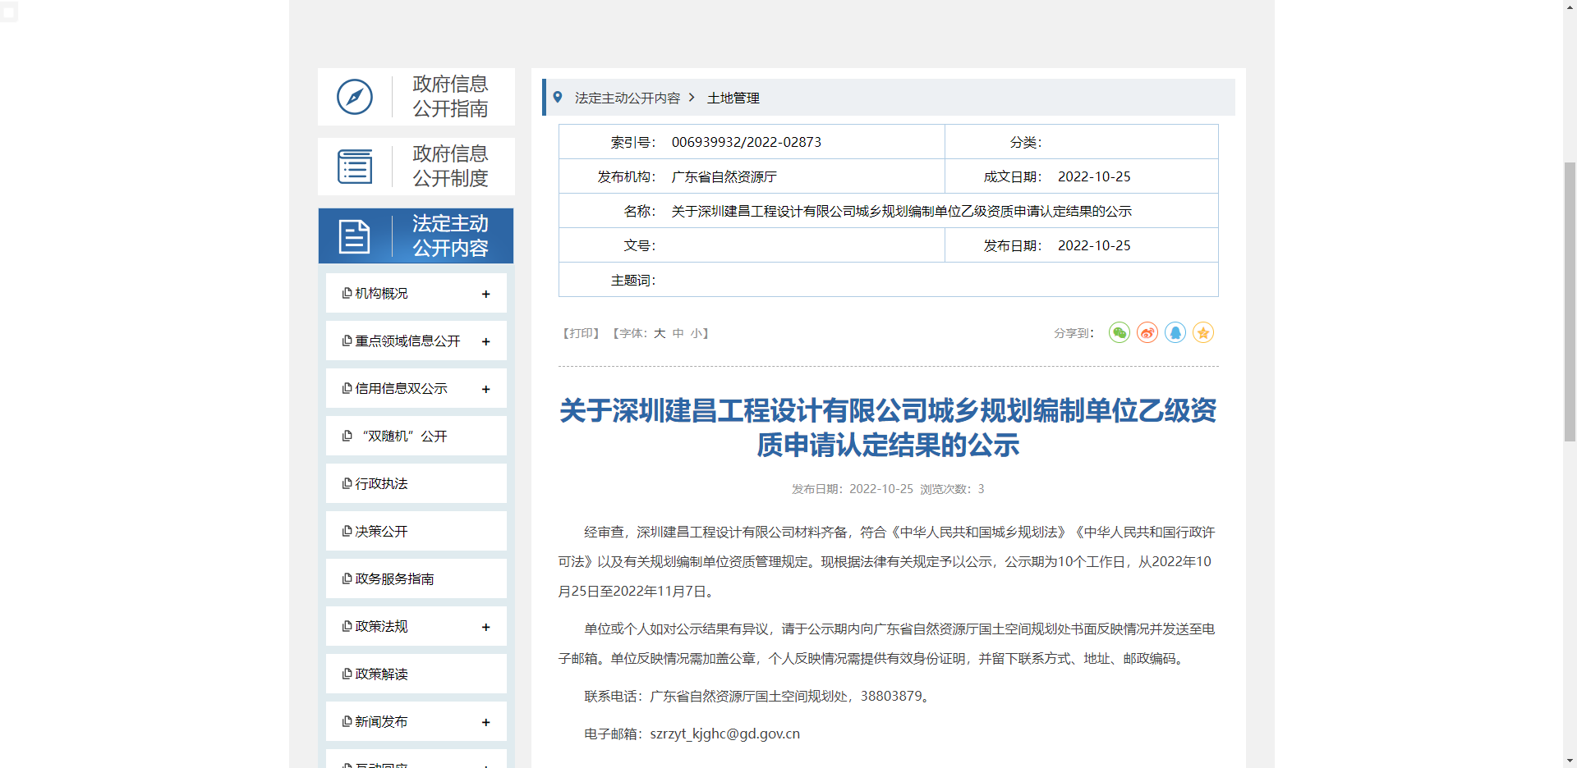
Task: Click the 打印 print link
Action: [x=581, y=333]
